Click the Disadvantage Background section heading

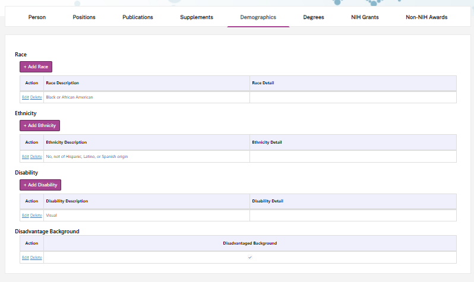(x=47, y=232)
